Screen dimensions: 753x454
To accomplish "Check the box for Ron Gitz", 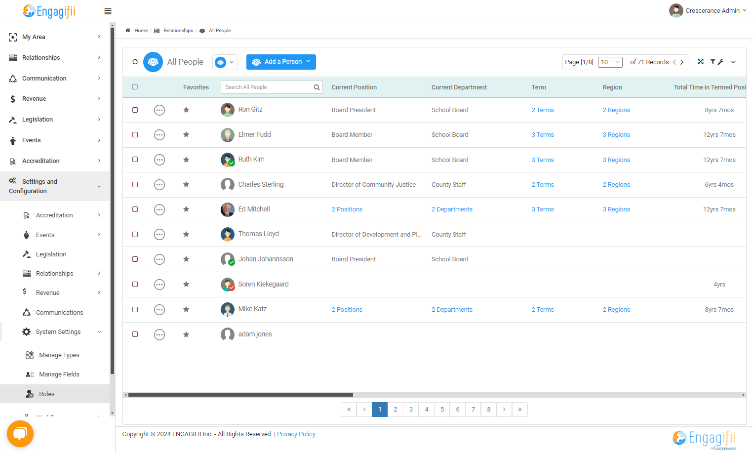I will click(135, 110).
